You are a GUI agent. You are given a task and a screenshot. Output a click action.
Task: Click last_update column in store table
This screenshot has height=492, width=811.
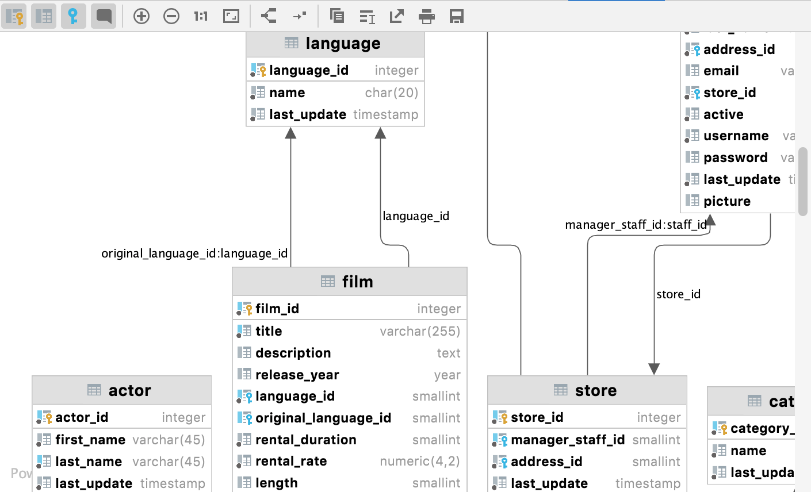(587, 483)
